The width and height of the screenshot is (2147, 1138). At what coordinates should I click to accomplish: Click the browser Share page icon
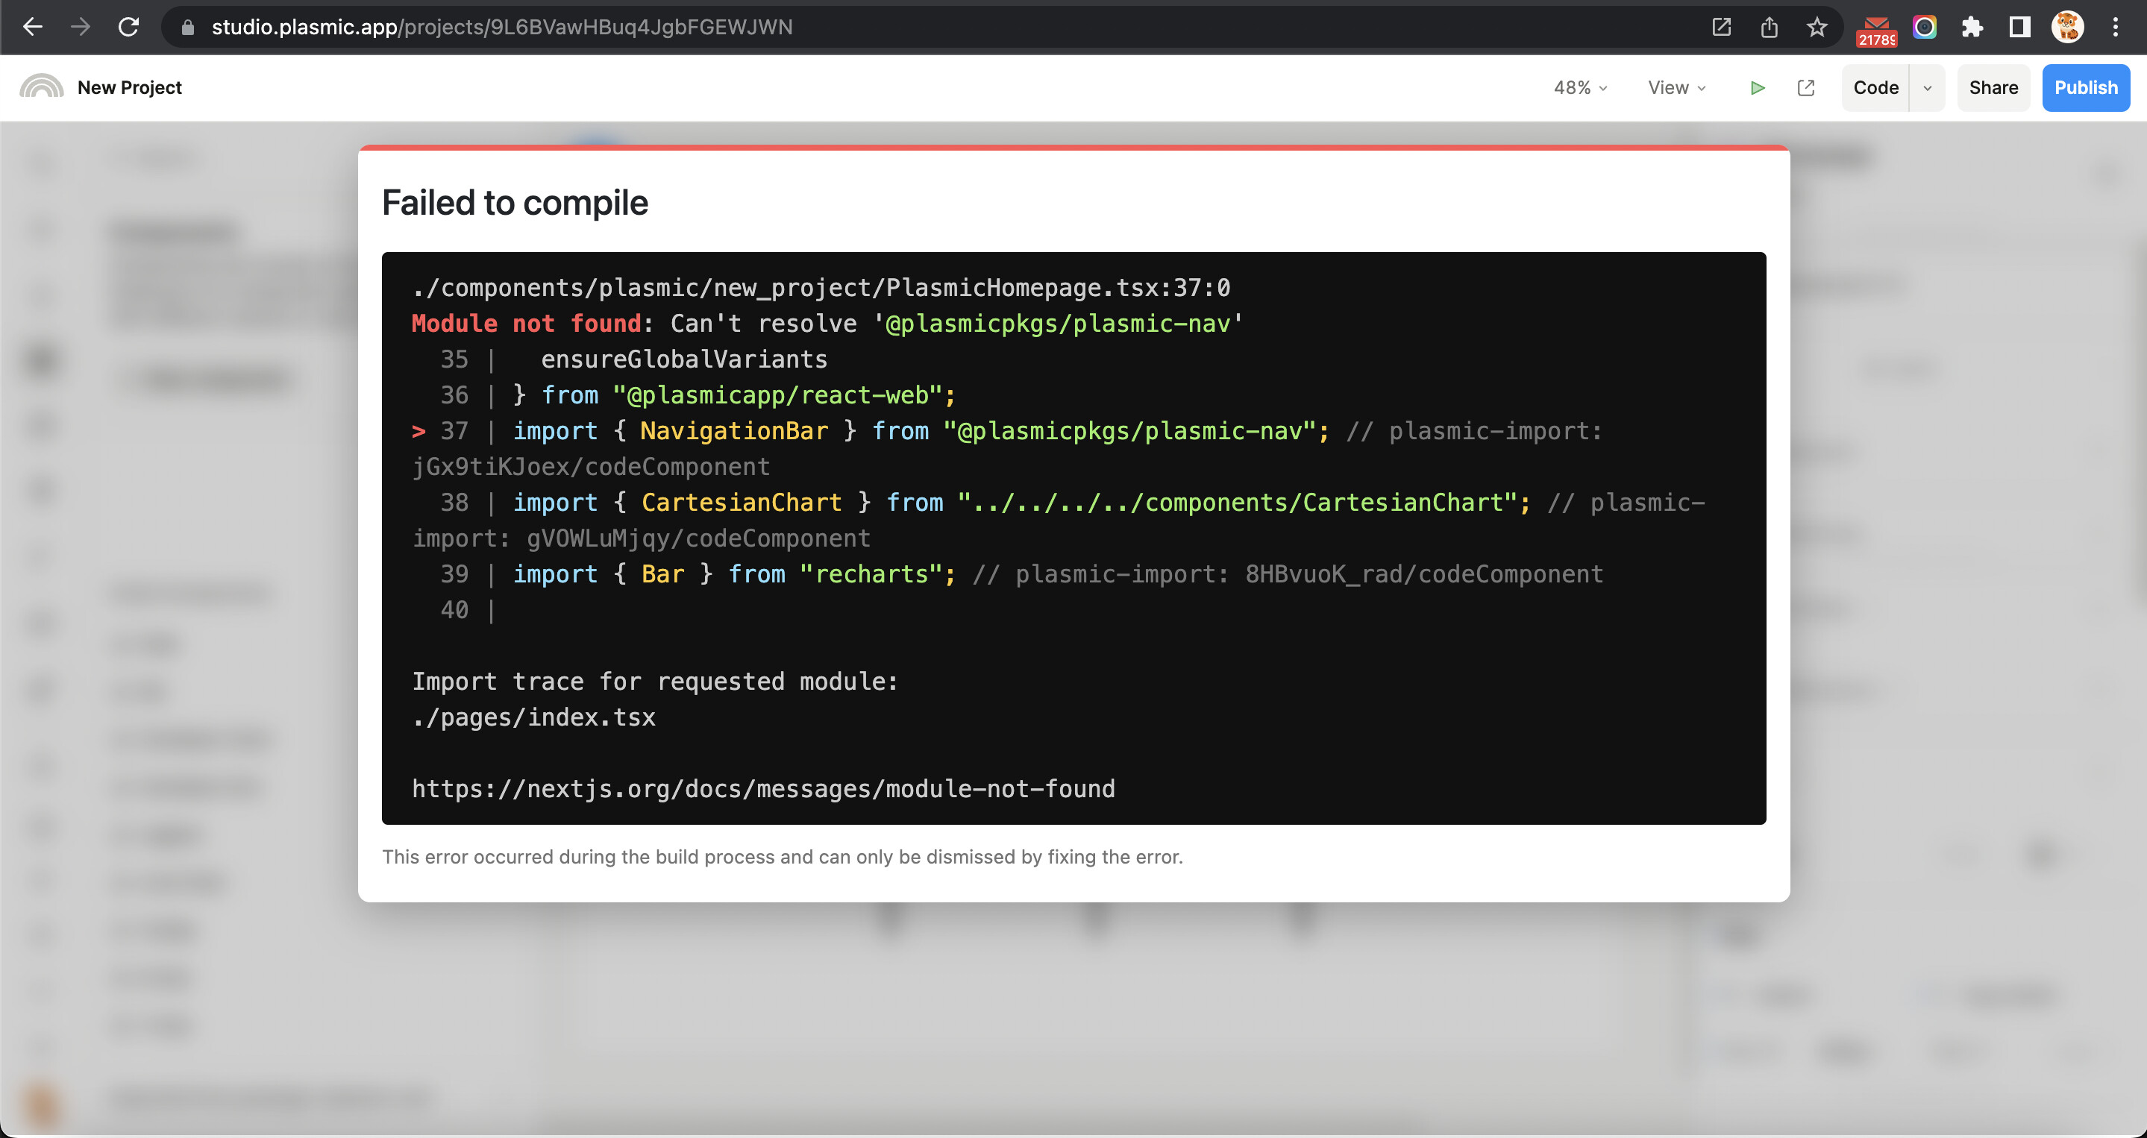tap(1769, 27)
